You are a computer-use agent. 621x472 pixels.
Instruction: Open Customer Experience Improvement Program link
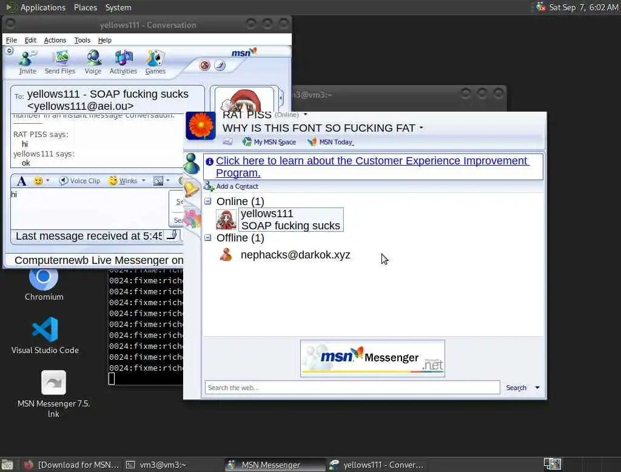click(x=372, y=167)
